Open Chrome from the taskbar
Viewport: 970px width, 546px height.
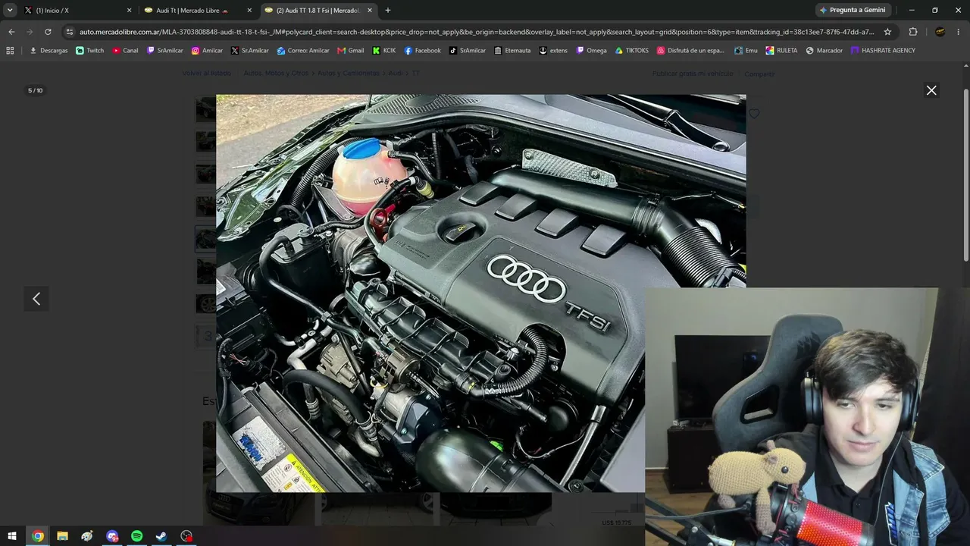(38, 536)
